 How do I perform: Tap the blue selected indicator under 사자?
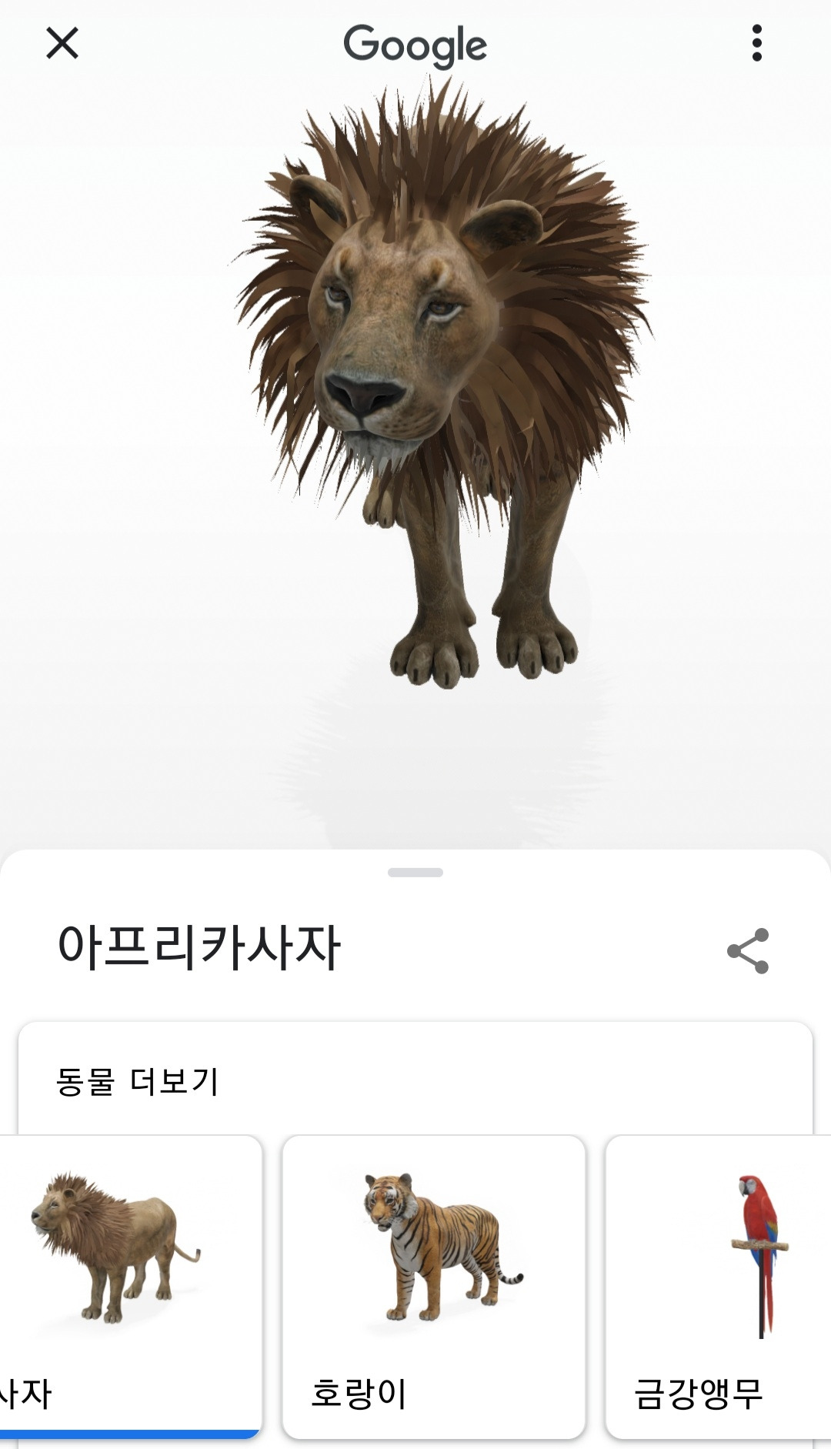[129, 1434]
